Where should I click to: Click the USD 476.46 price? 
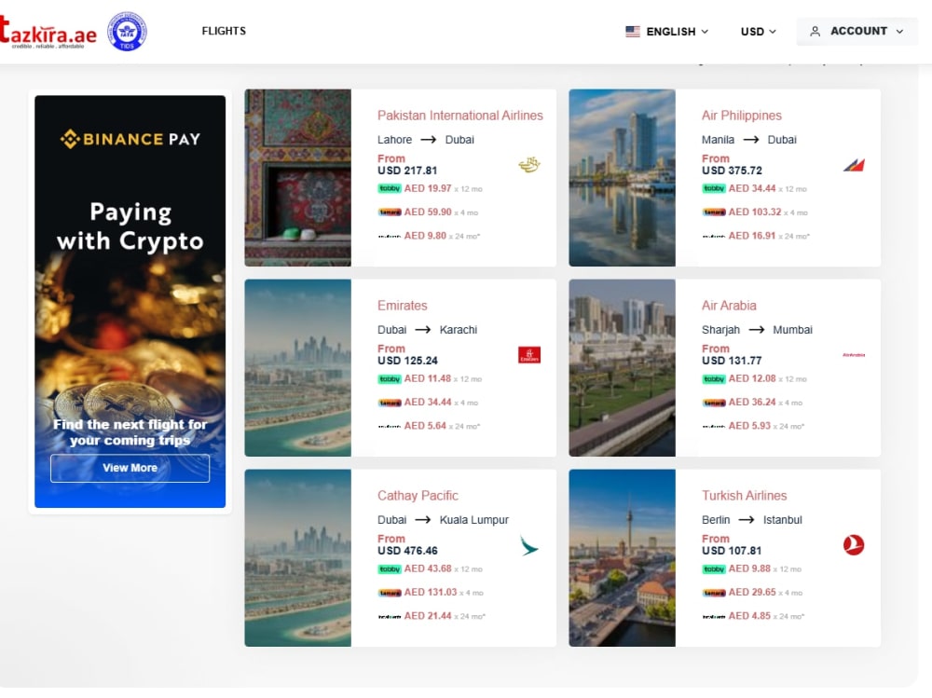pyautogui.click(x=407, y=551)
